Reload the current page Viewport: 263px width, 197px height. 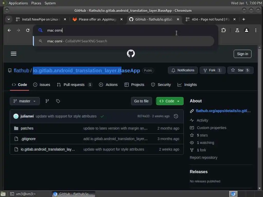tap(28, 30)
